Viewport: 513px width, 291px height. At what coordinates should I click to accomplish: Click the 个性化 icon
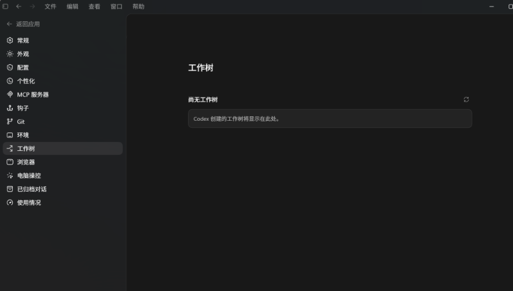(x=10, y=81)
